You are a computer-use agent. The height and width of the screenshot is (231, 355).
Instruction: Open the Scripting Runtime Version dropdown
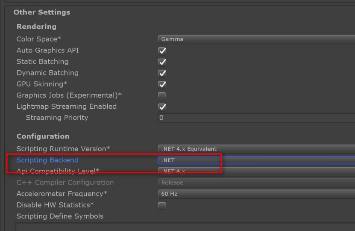(x=256, y=149)
